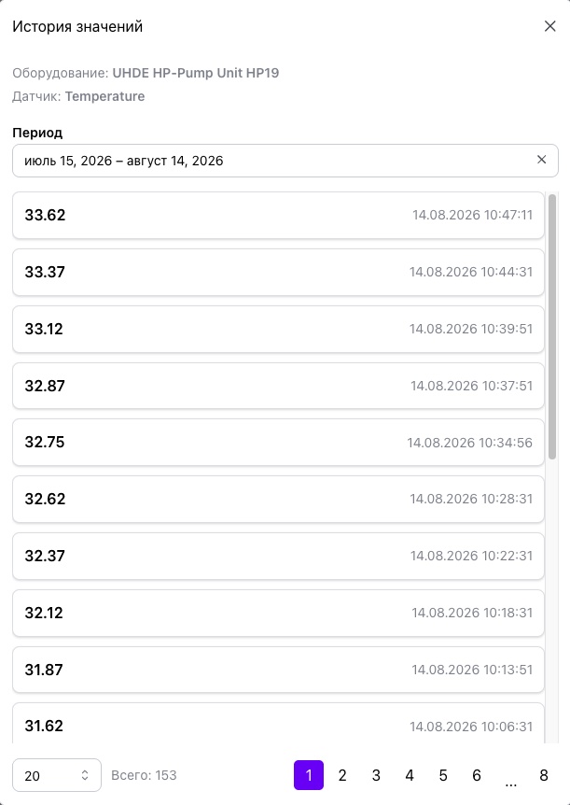The image size is (570, 805).
Task: Go to page 2 of results
Action: pyautogui.click(x=342, y=775)
